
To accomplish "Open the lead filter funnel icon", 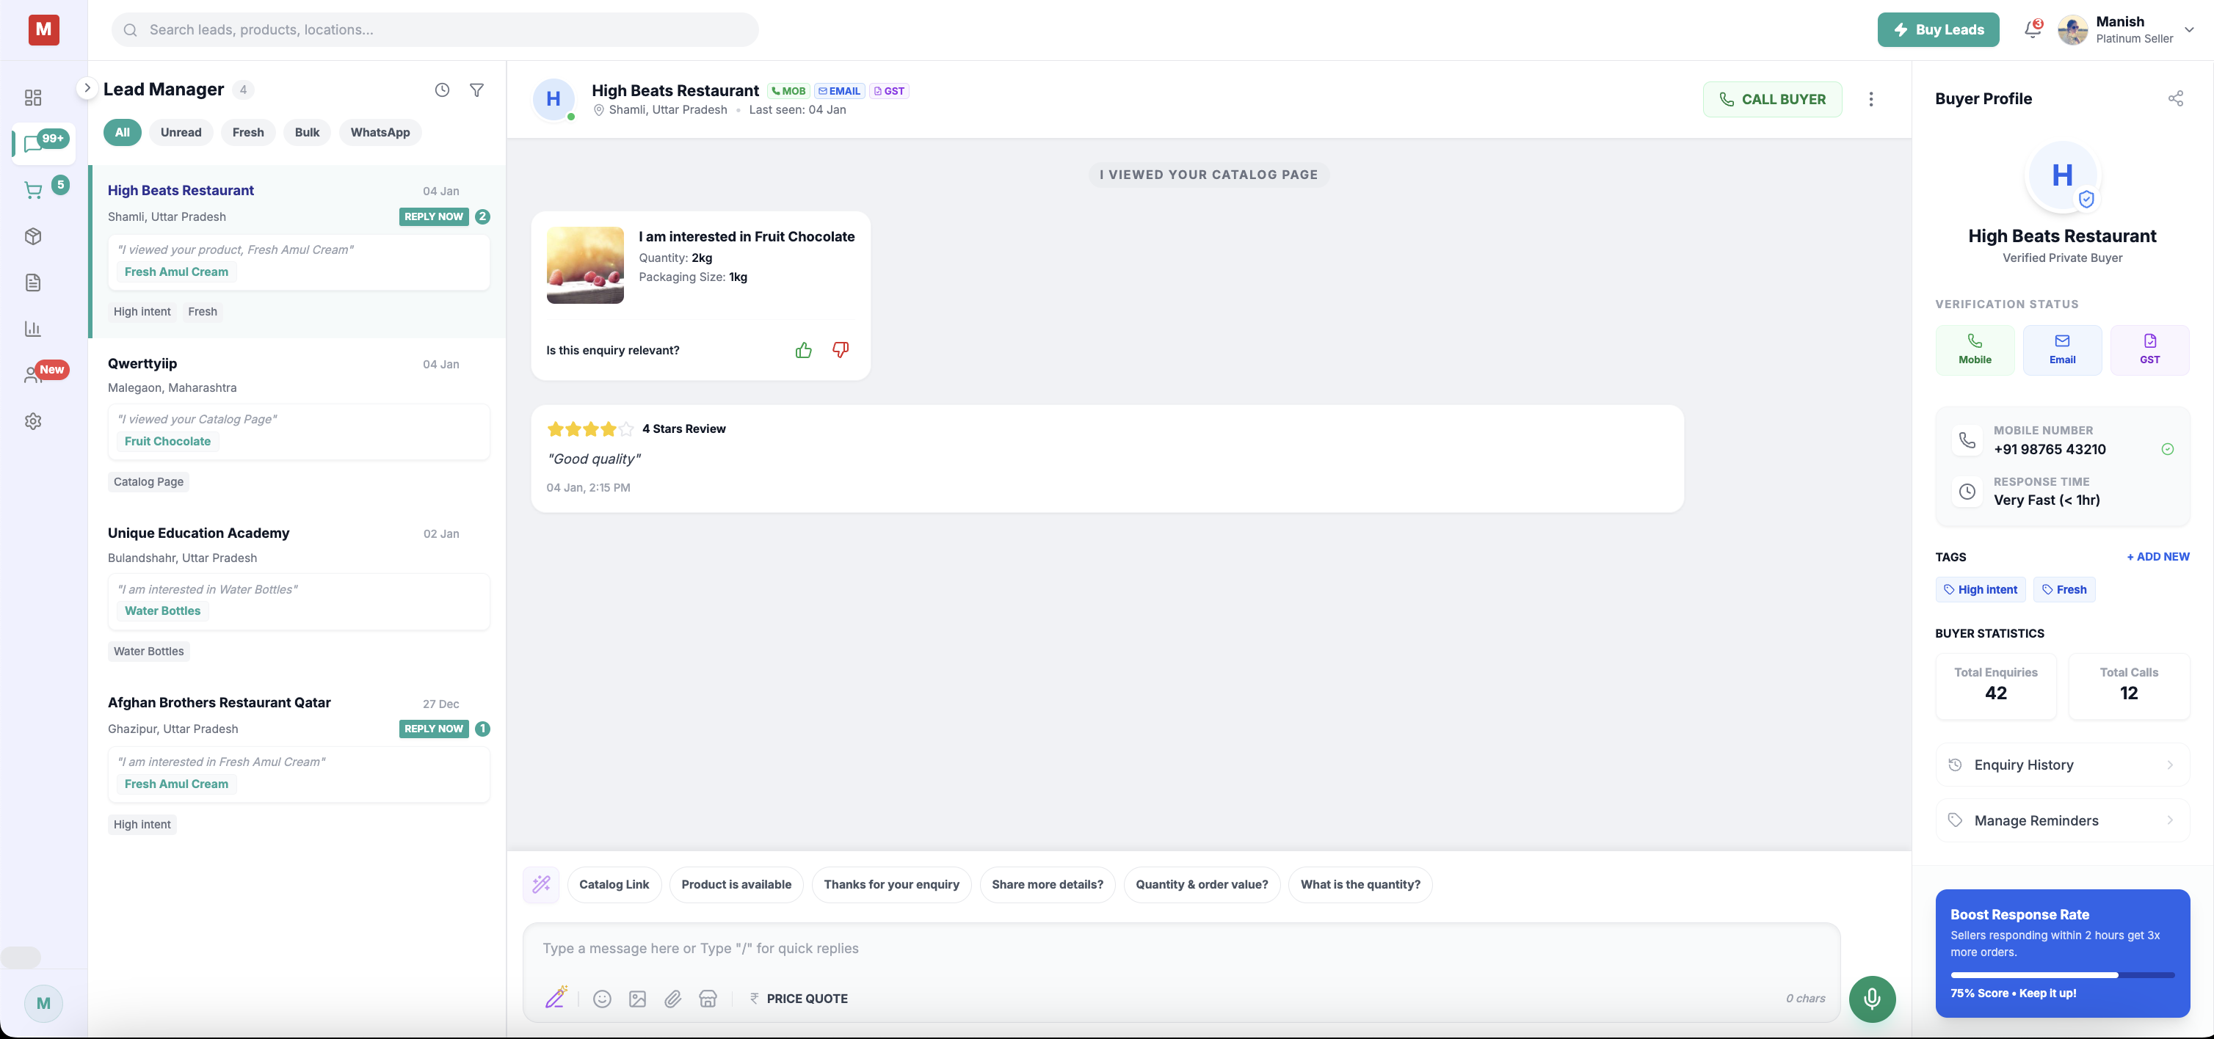I will (477, 90).
